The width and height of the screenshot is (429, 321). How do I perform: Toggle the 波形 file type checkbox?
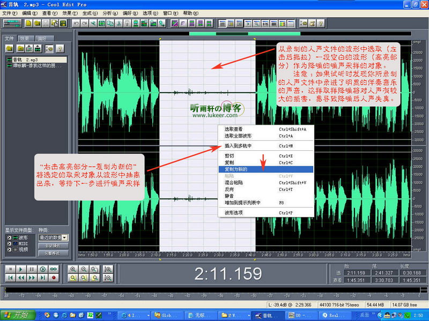click(9, 238)
